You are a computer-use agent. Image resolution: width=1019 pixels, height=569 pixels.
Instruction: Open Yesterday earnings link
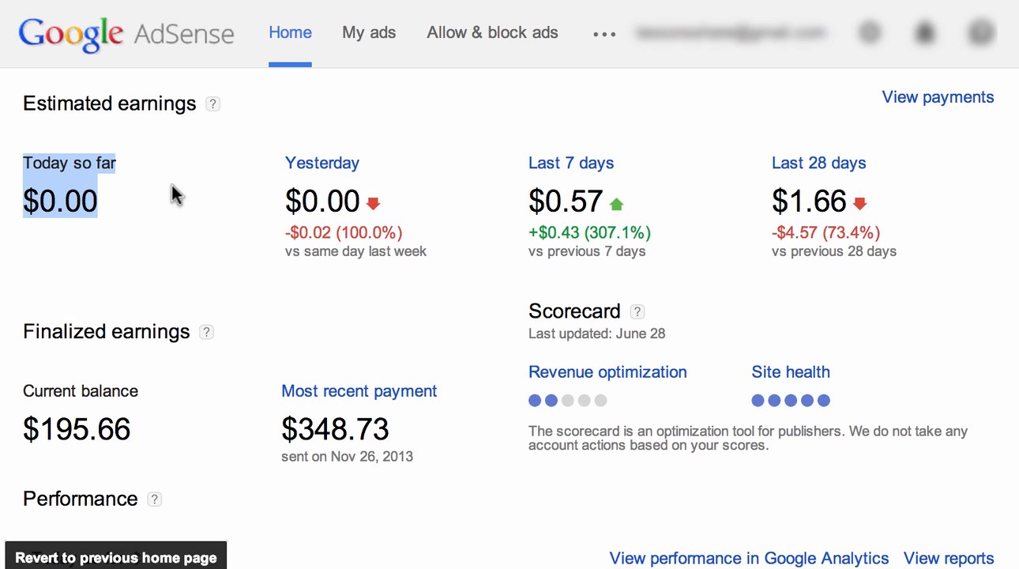click(x=322, y=163)
